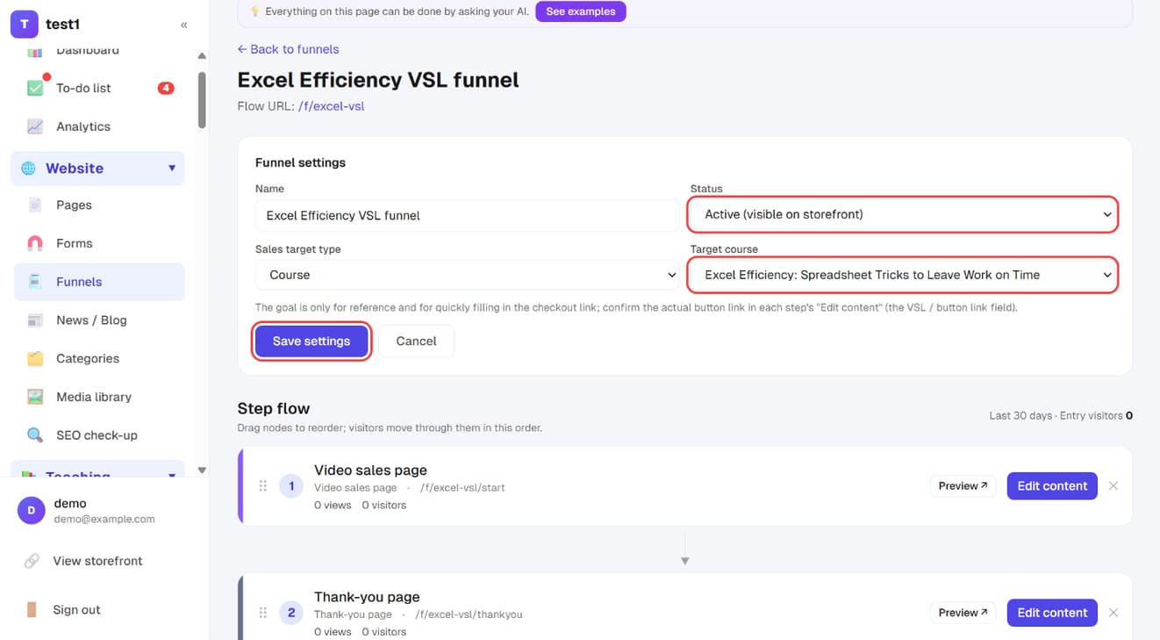This screenshot has height=640, width=1160.
Task: Click the Video sales page step title
Action: [370, 470]
